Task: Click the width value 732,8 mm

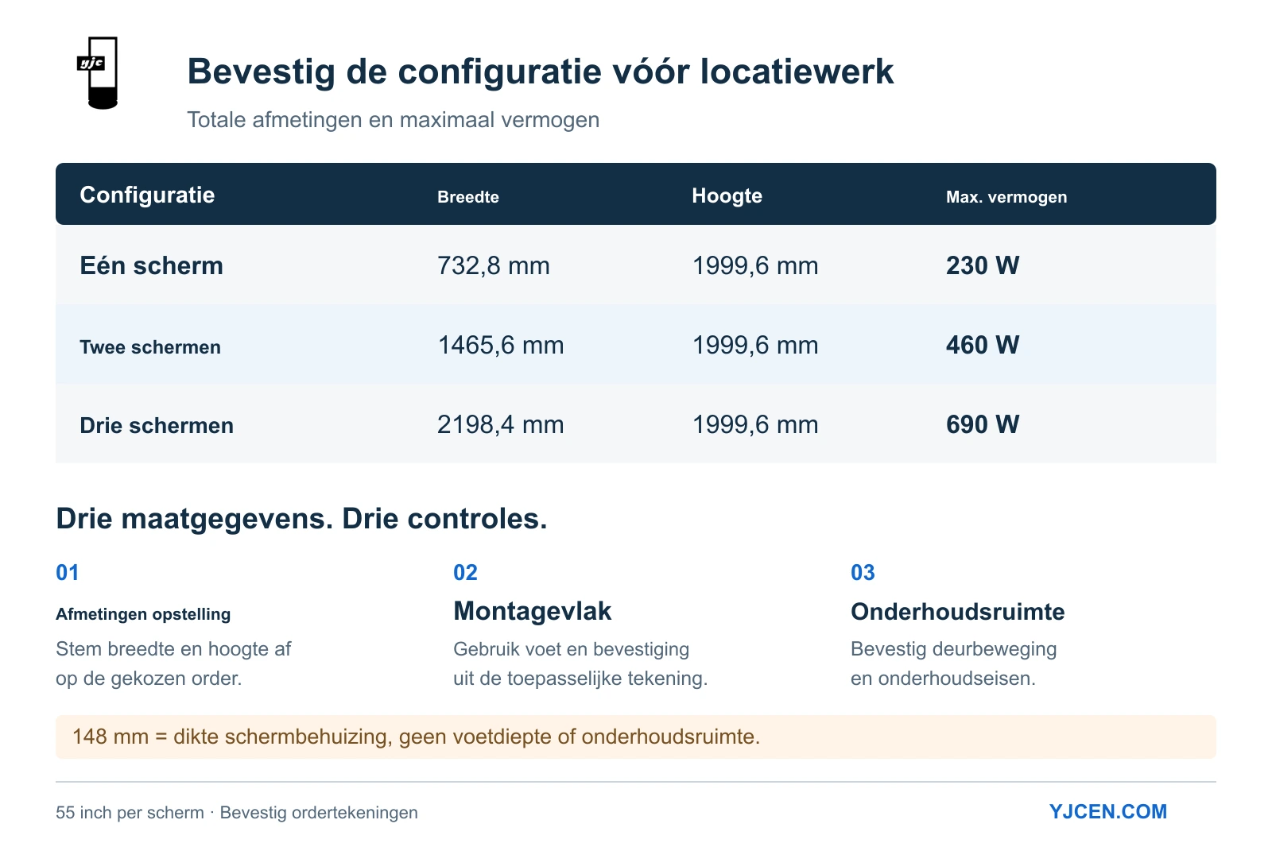Action: (x=494, y=265)
